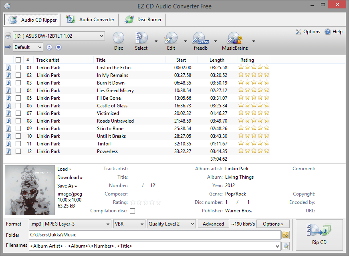349x256 pixels.
Task: Browse output folder with the folder icon
Action: coord(285,235)
